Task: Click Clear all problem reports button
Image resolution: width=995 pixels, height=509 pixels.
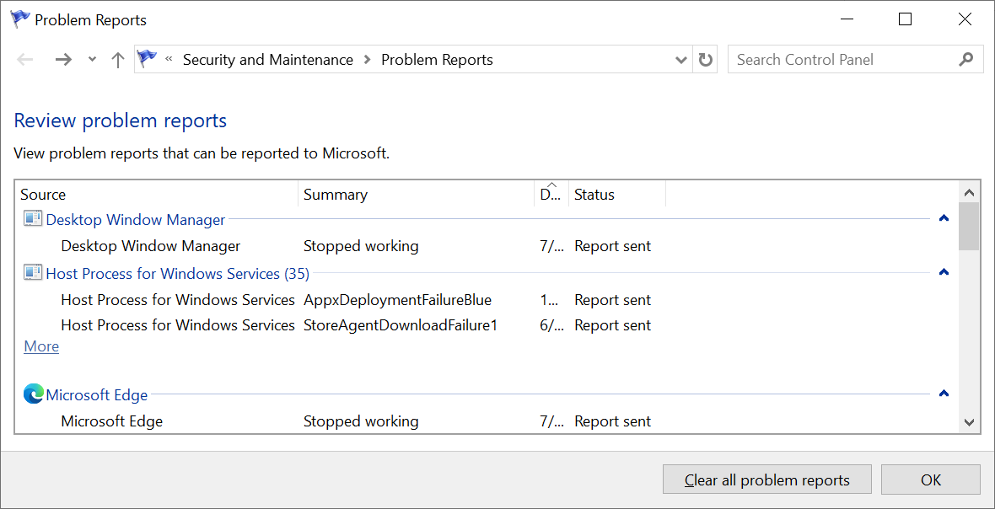Action: 766,480
